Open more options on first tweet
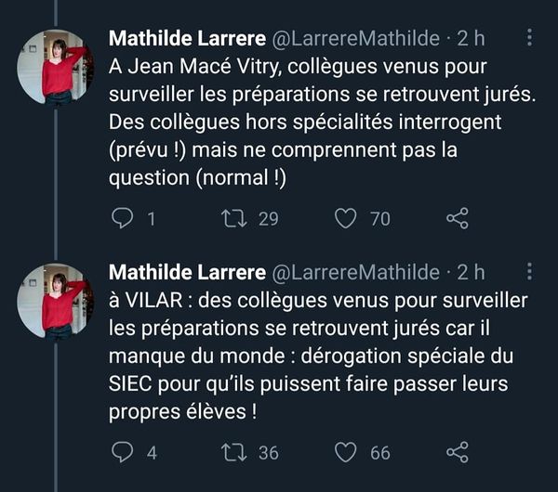The width and height of the screenshot is (558, 492). 530,38
